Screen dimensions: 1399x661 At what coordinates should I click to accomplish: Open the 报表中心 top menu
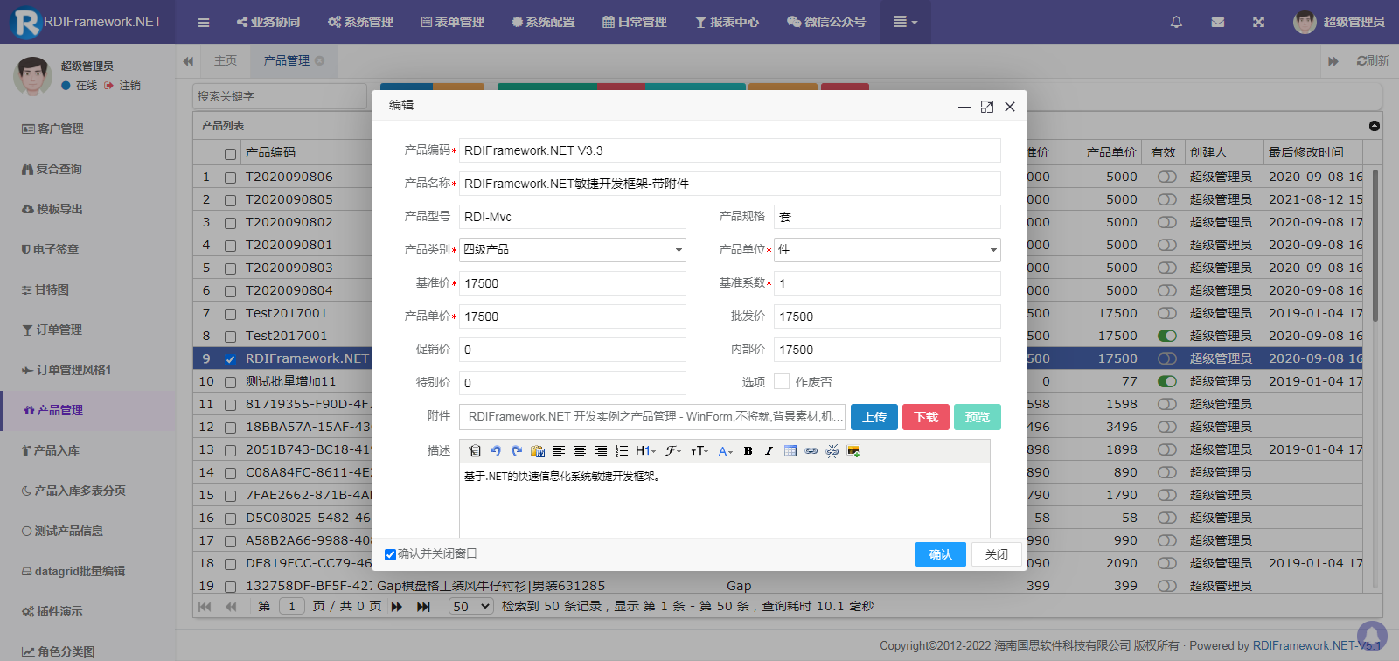[727, 22]
